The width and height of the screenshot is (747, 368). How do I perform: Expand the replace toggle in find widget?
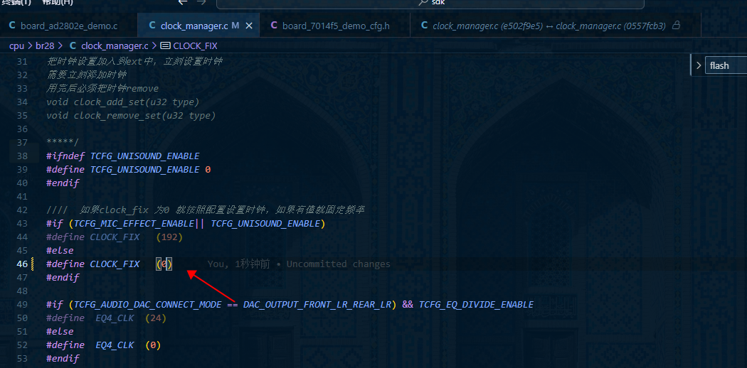coord(698,65)
